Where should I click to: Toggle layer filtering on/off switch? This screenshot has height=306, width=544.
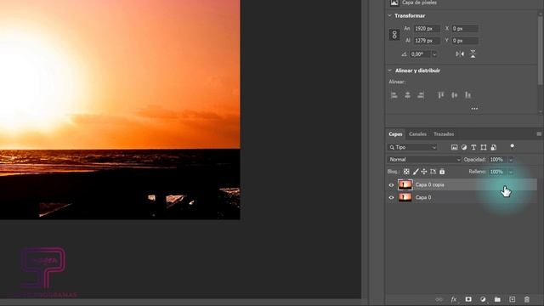[x=512, y=146]
